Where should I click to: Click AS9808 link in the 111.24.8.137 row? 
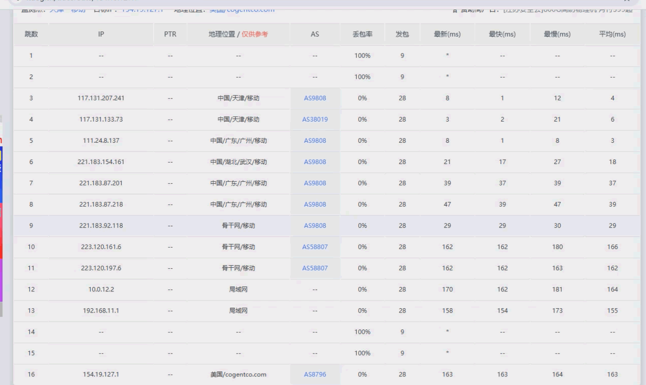coord(315,141)
